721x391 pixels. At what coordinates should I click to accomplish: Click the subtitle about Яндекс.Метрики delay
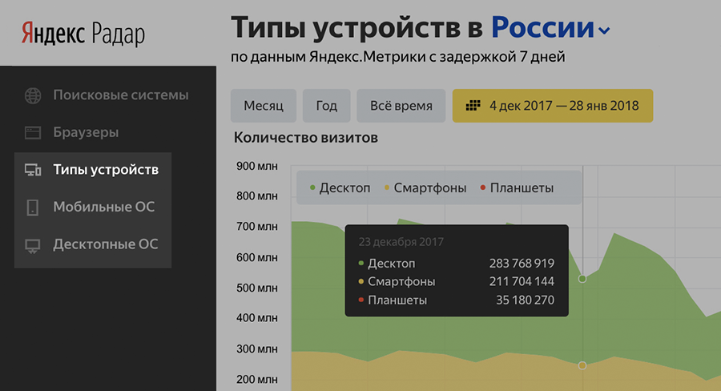point(397,57)
